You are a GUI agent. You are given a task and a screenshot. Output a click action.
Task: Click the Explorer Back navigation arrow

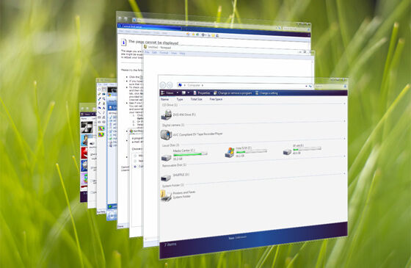pos(162,85)
